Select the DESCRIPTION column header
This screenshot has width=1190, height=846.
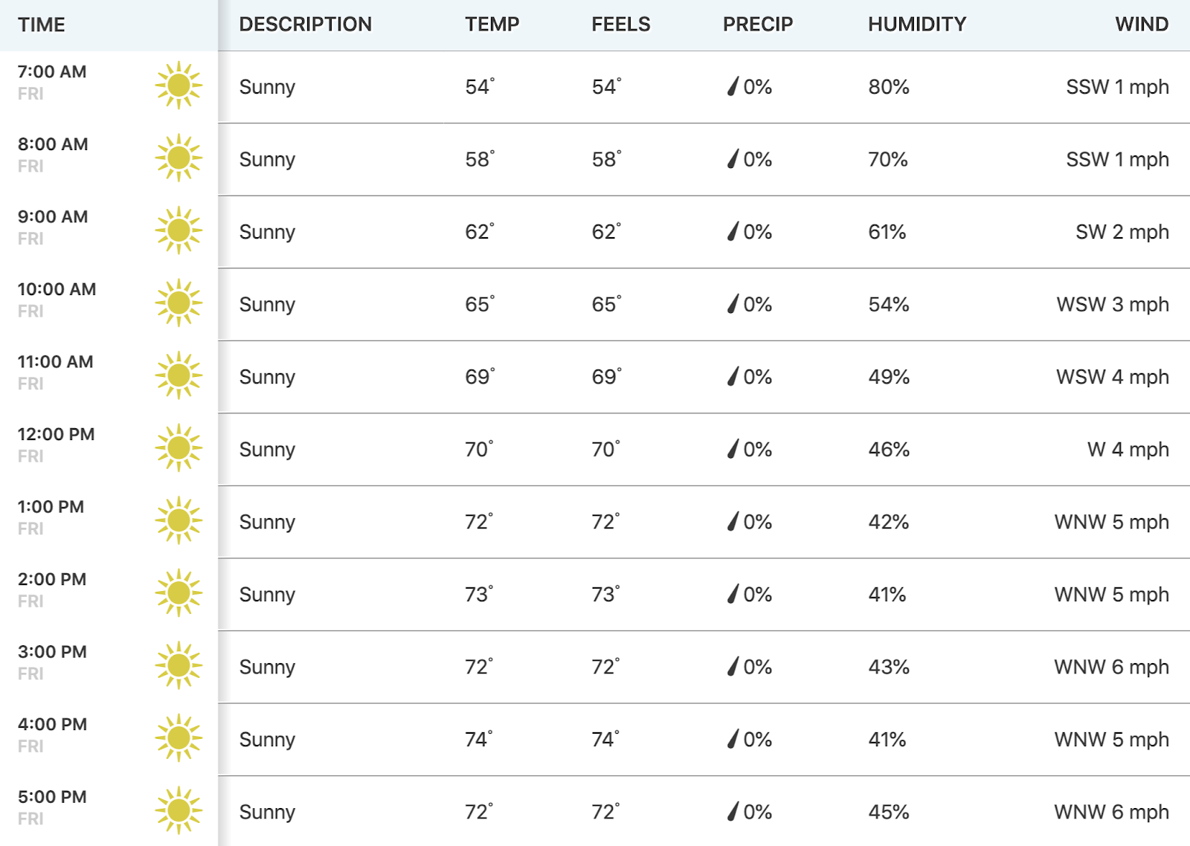306,24
